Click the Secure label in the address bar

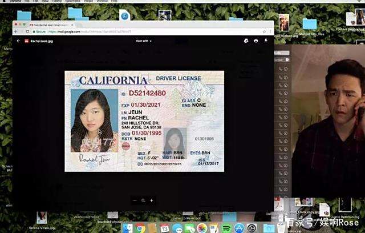(40, 31)
